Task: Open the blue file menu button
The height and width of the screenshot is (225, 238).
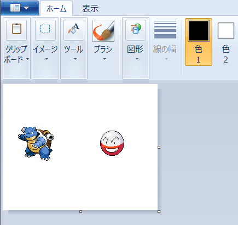Action: pos(19,8)
